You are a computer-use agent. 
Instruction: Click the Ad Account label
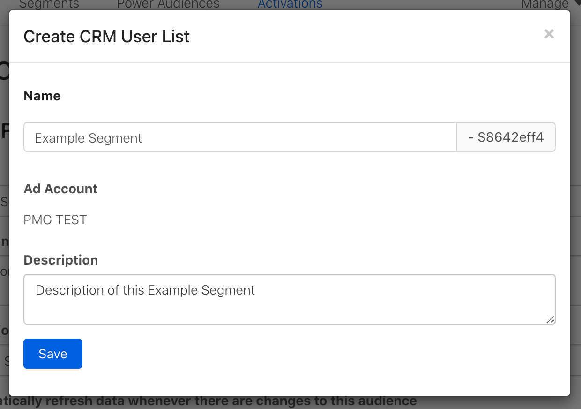(x=60, y=189)
